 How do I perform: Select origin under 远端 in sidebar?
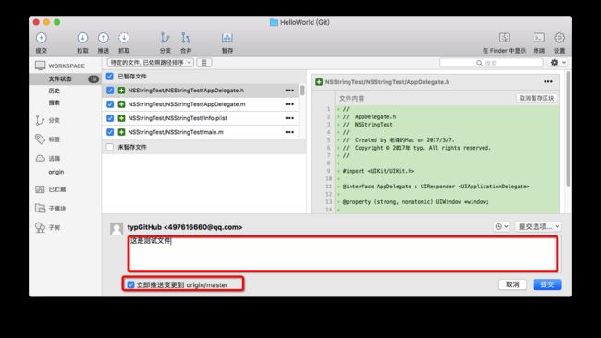[56, 172]
